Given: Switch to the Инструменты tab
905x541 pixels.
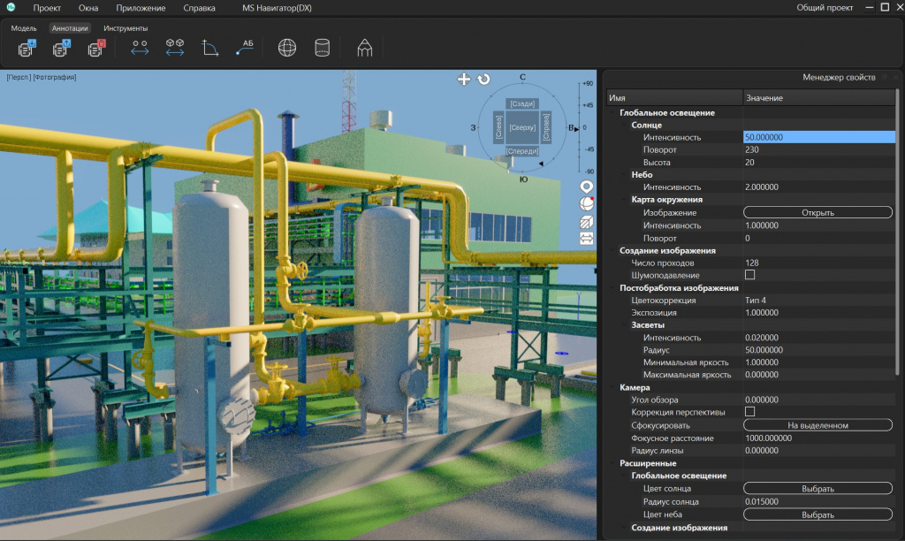Looking at the screenshot, I should coord(125,27).
